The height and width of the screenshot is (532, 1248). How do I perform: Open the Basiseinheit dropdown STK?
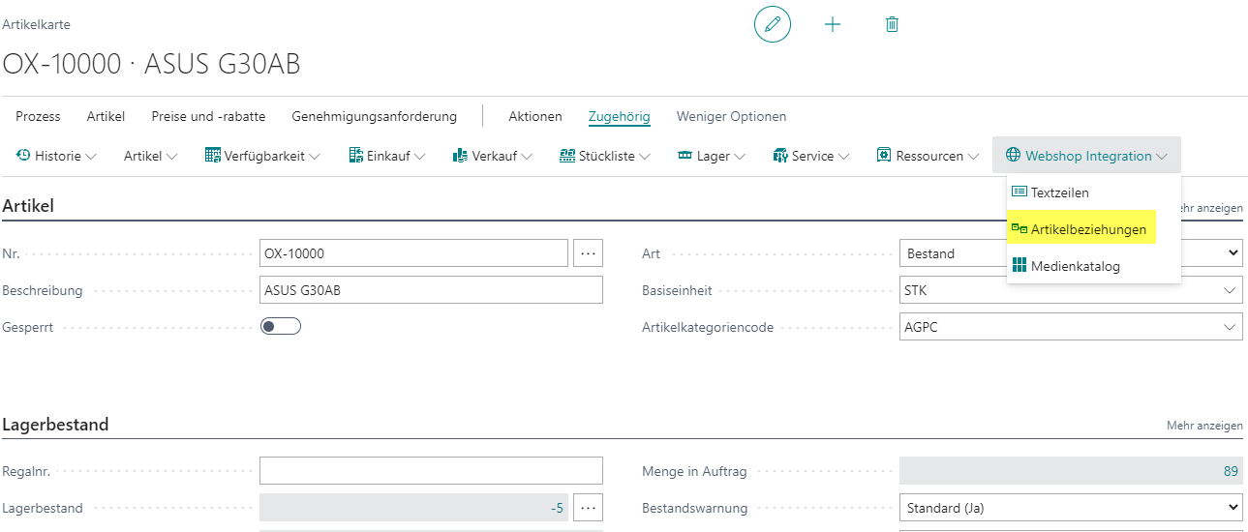coord(1071,290)
